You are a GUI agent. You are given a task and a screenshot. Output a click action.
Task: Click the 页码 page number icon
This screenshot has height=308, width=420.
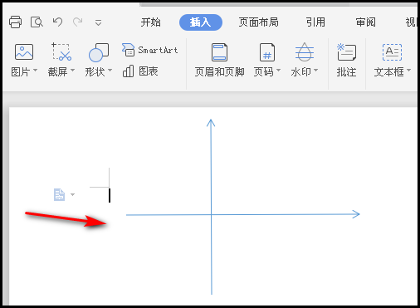coord(267,52)
